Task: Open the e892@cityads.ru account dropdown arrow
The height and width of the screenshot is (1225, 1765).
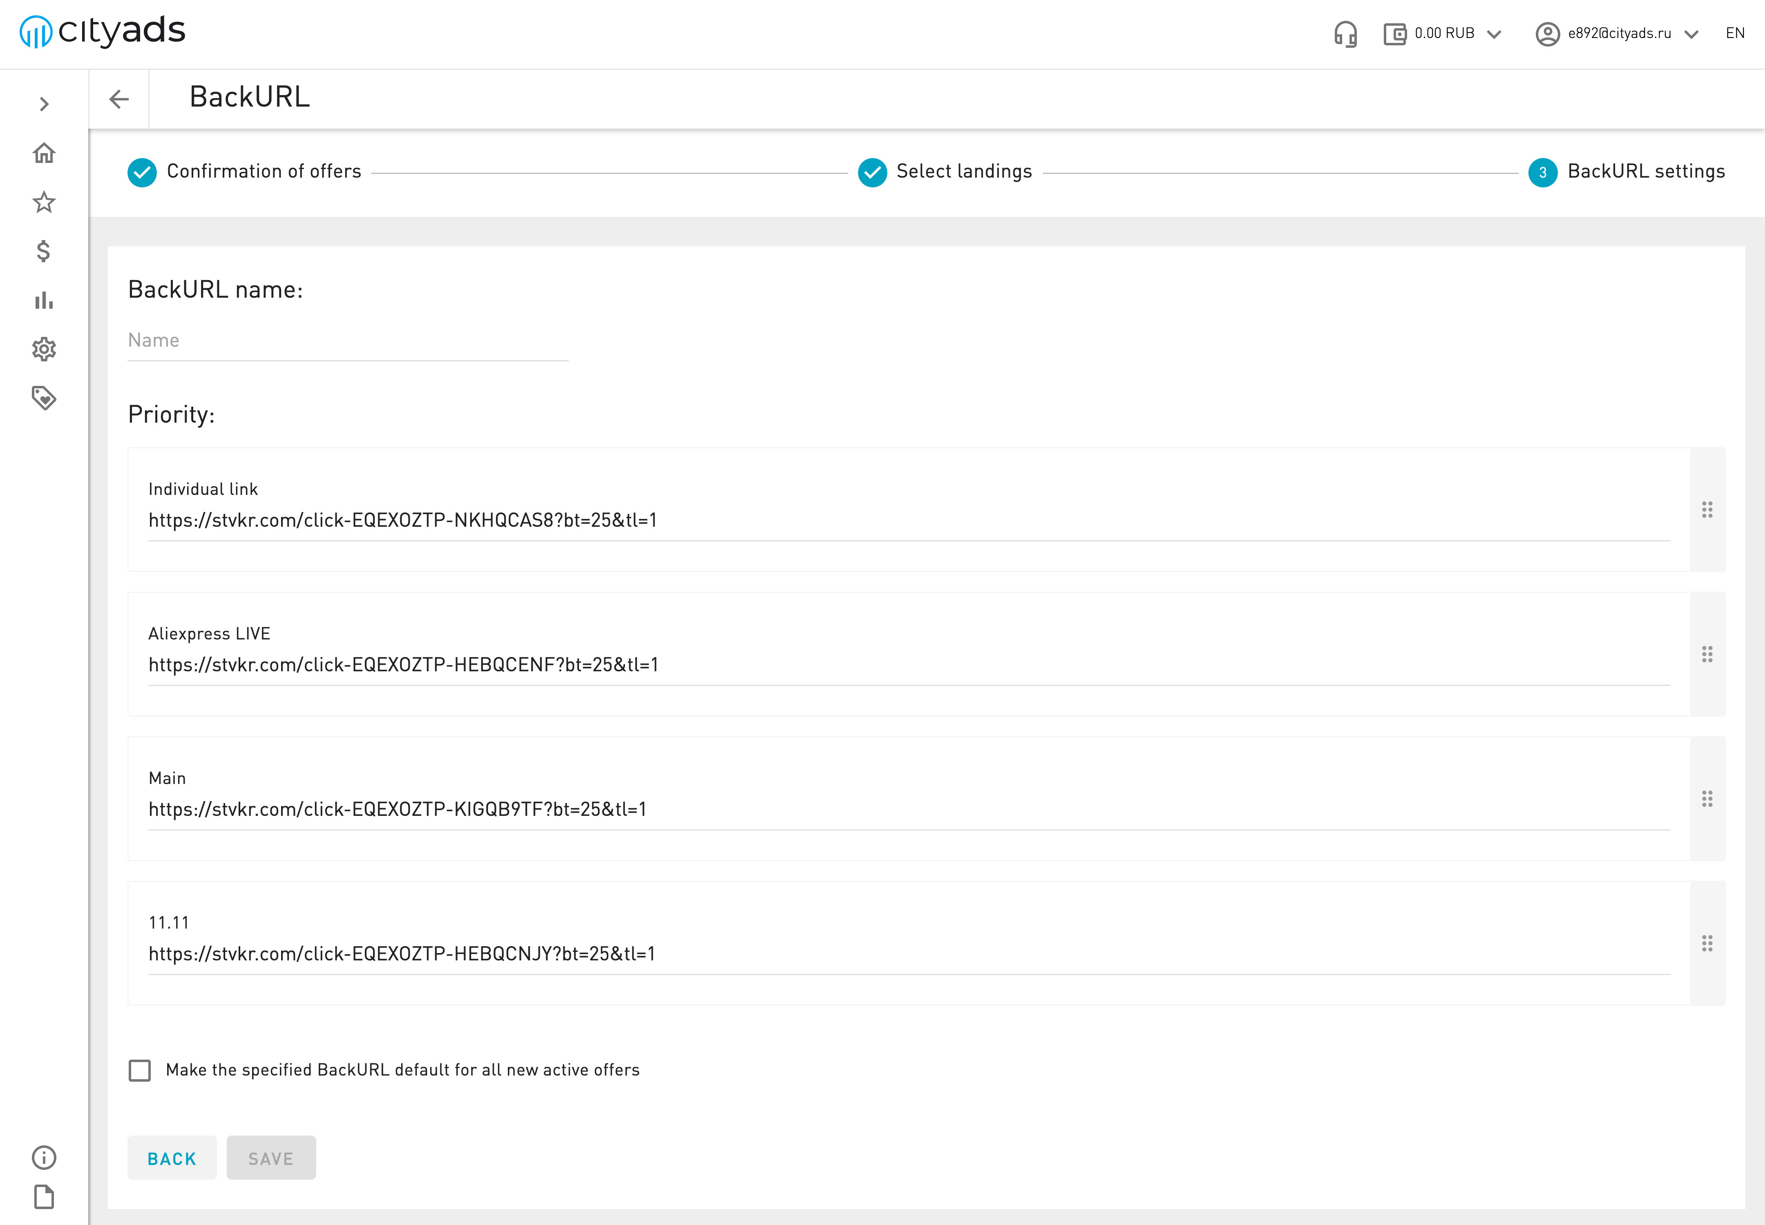Action: tap(1691, 35)
